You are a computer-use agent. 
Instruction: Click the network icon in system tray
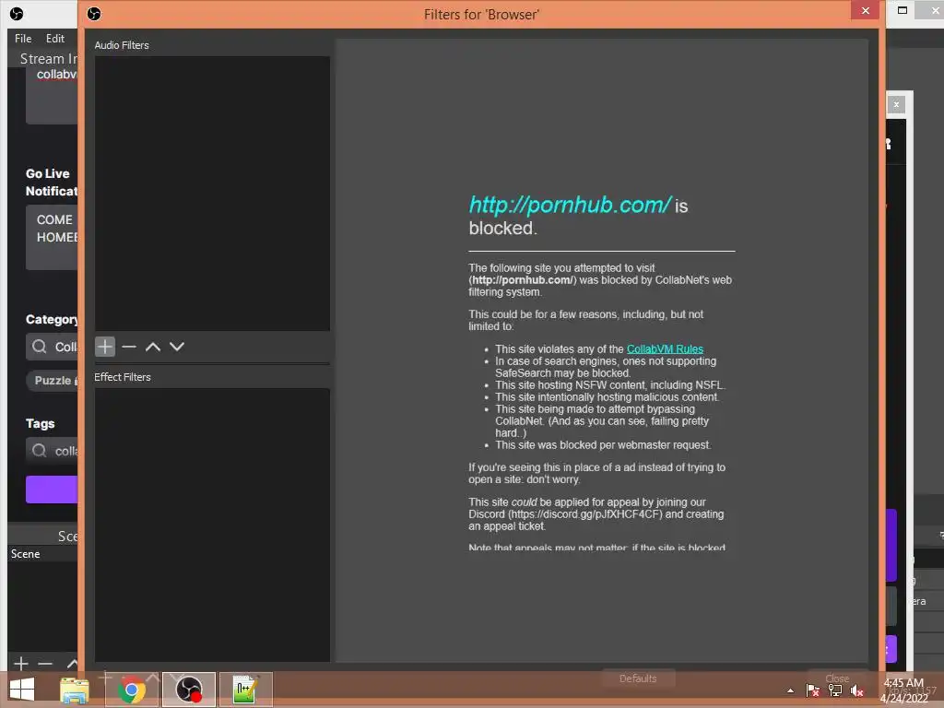[x=835, y=690]
